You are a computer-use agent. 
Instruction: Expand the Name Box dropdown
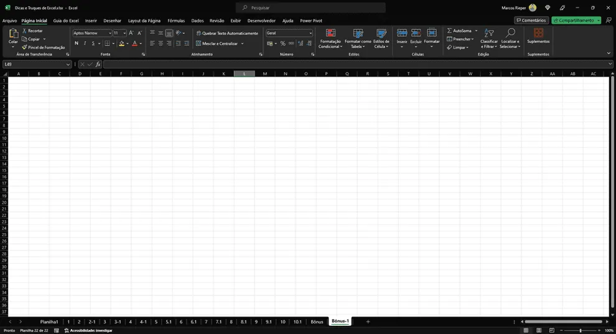(68, 64)
